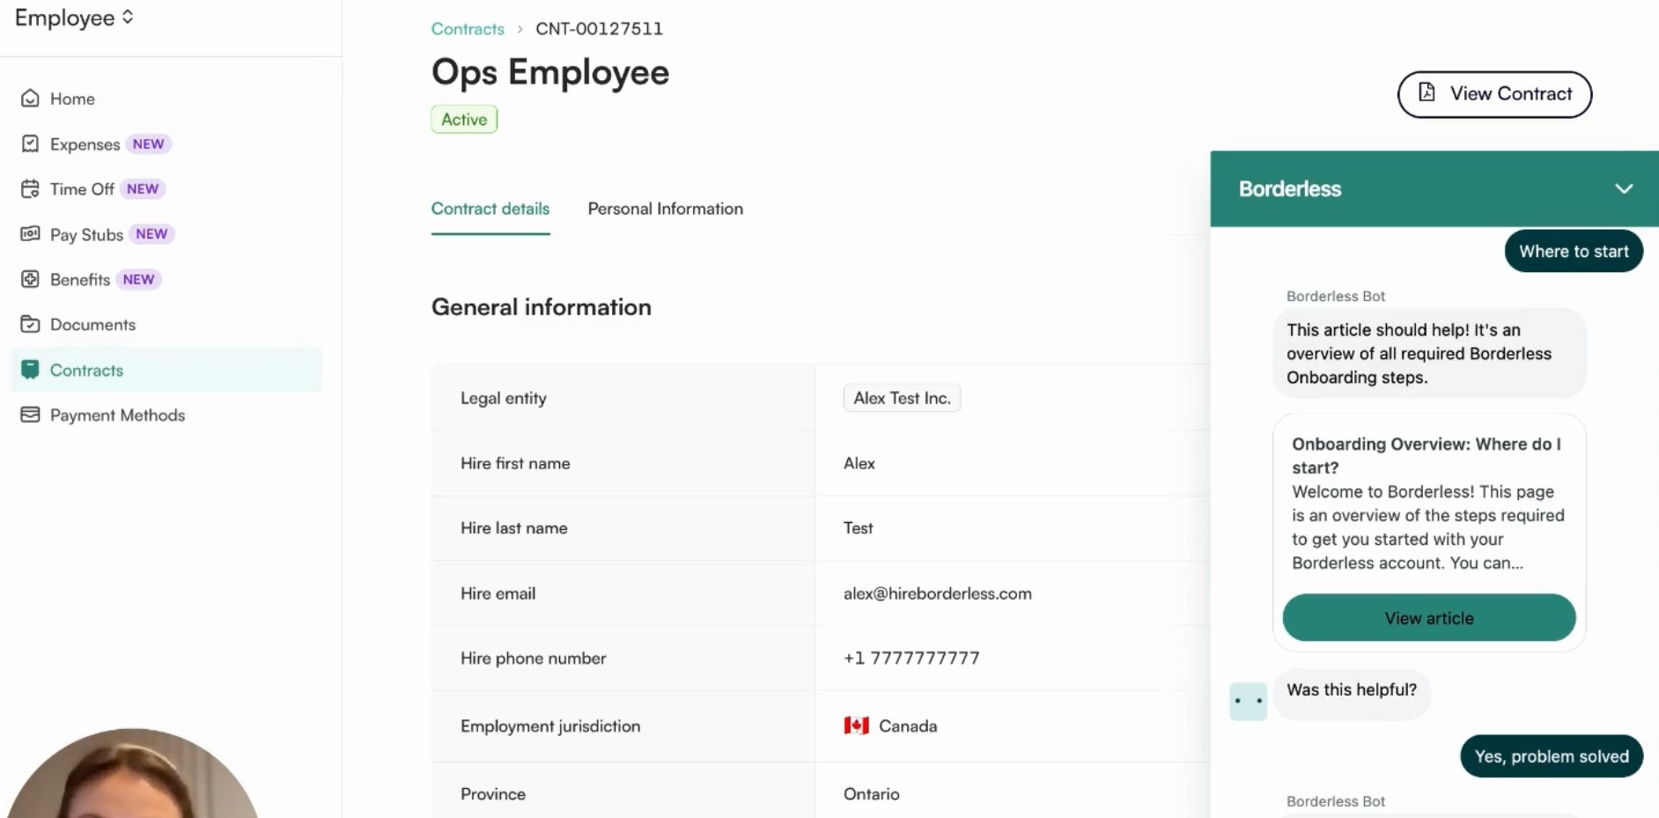The width and height of the screenshot is (1659, 818).
Task: Select the Yes, problem solved reply
Action: coord(1552,755)
